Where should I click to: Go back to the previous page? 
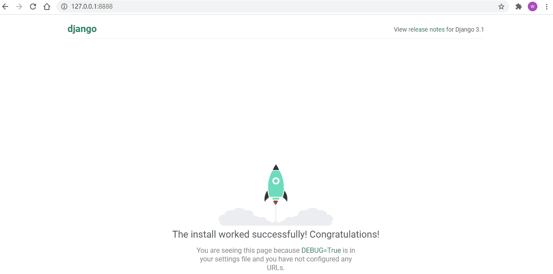pos(5,6)
